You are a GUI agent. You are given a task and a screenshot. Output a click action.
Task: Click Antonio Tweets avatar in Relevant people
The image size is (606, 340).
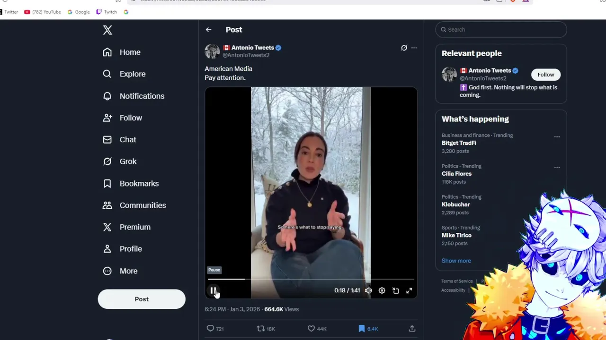pyautogui.click(x=449, y=75)
